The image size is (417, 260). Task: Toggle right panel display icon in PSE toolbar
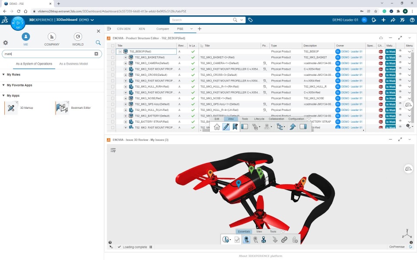point(303,127)
